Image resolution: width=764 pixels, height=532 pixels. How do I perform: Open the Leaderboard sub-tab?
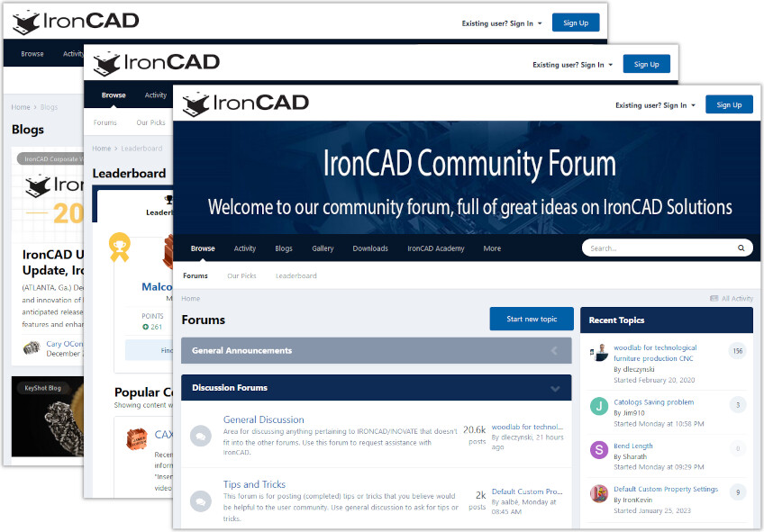pos(296,275)
